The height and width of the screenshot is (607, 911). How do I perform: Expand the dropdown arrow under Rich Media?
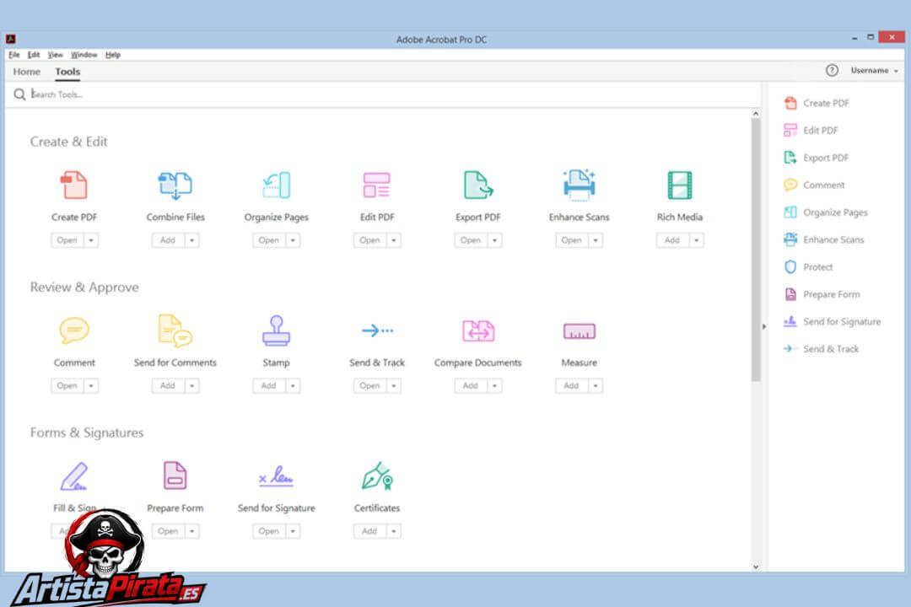pos(697,240)
